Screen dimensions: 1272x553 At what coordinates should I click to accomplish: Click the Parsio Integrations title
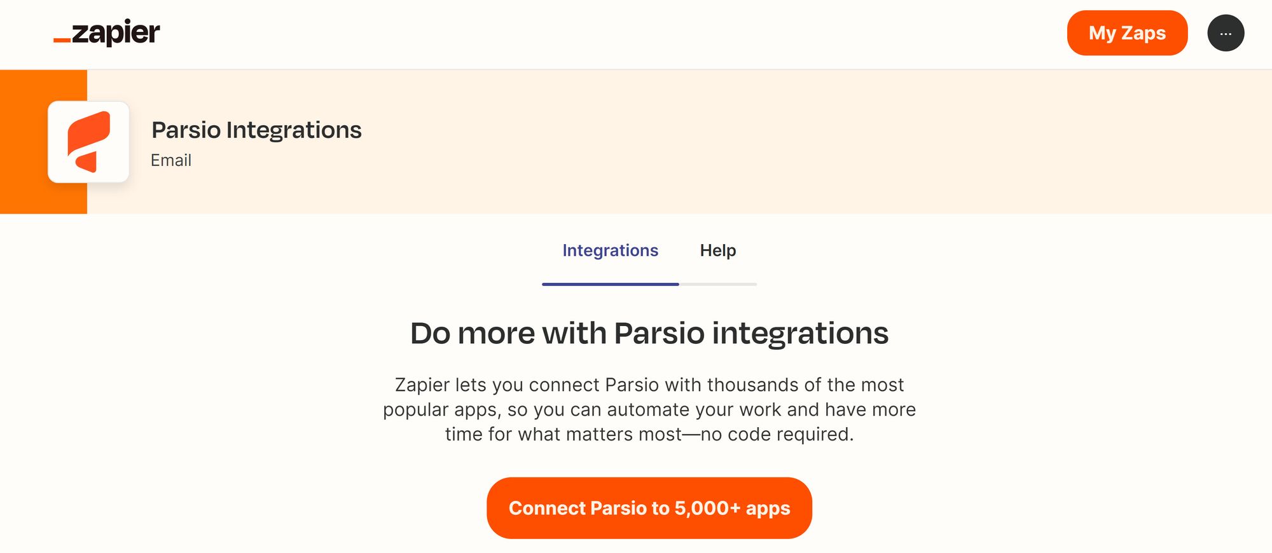[x=256, y=130]
